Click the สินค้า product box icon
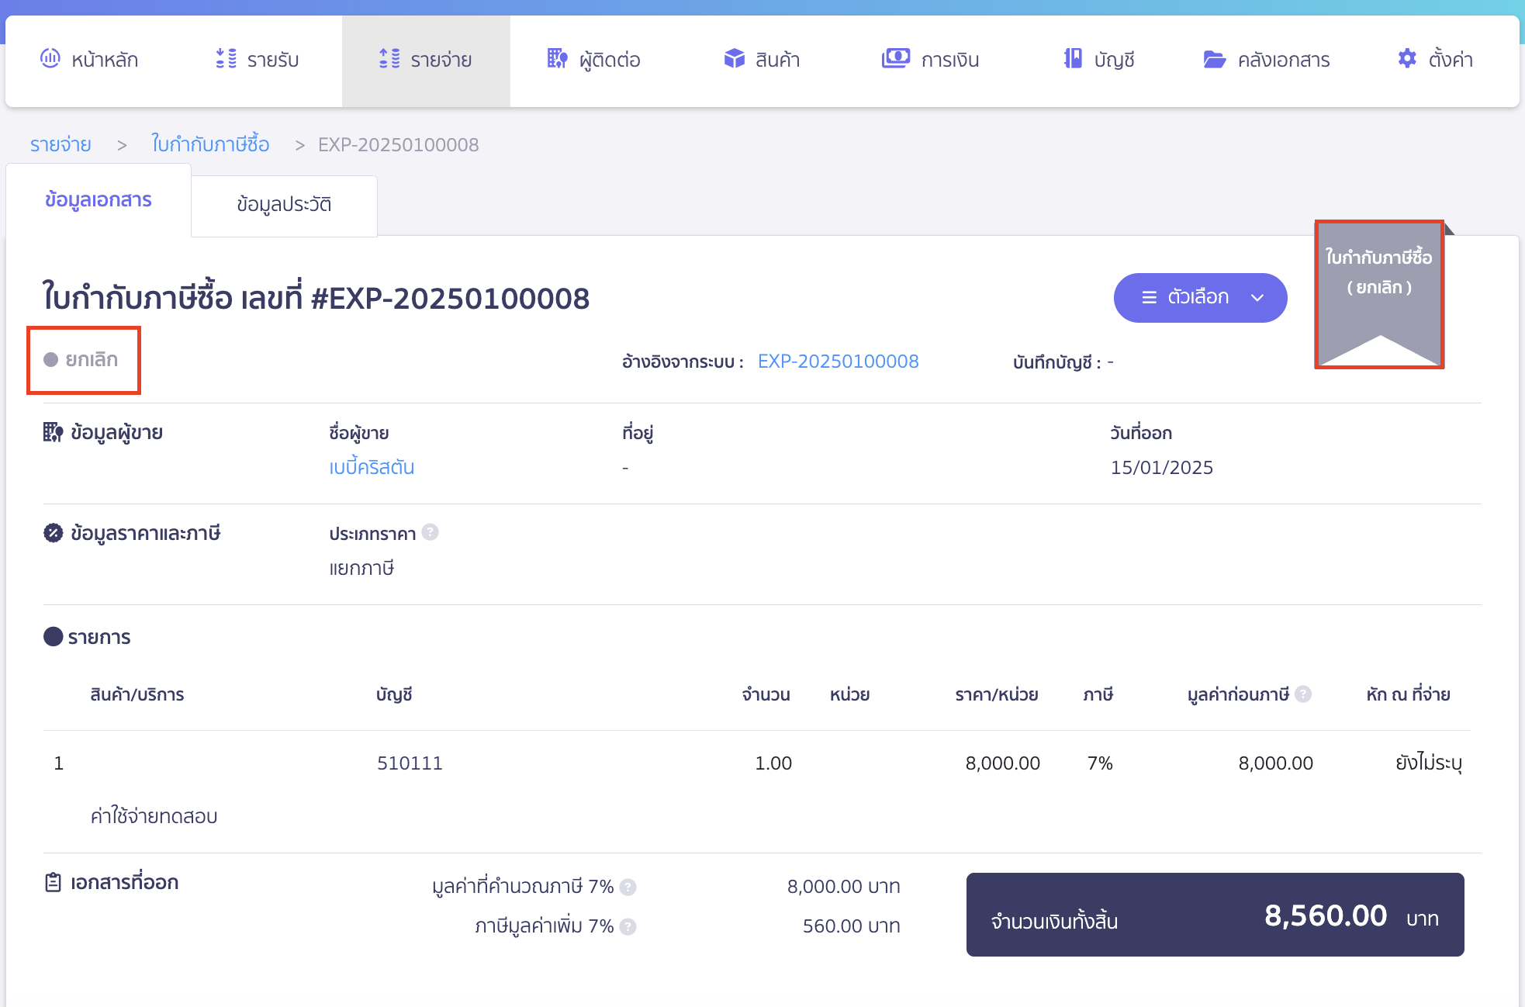1525x1007 pixels. 734,58
